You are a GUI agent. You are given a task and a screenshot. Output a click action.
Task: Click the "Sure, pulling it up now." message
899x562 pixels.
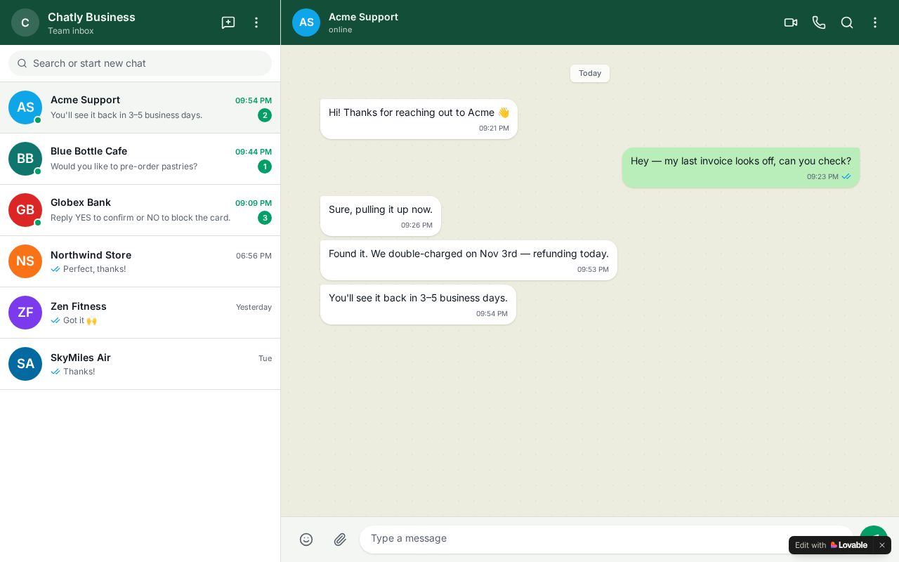coord(381,216)
